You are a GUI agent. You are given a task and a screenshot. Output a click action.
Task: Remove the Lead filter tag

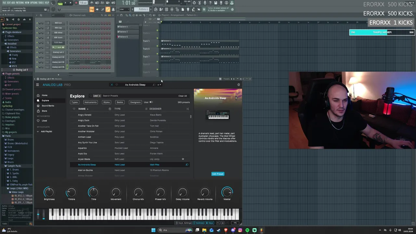tap(99, 96)
